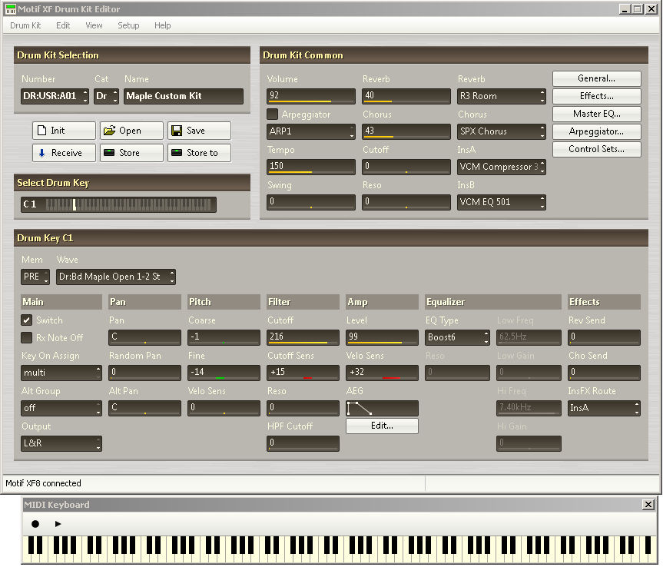Image resolution: width=663 pixels, height=567 pixels.
Task: Open the drum kit Number selector DR:USR:A01
Action: 55,96
